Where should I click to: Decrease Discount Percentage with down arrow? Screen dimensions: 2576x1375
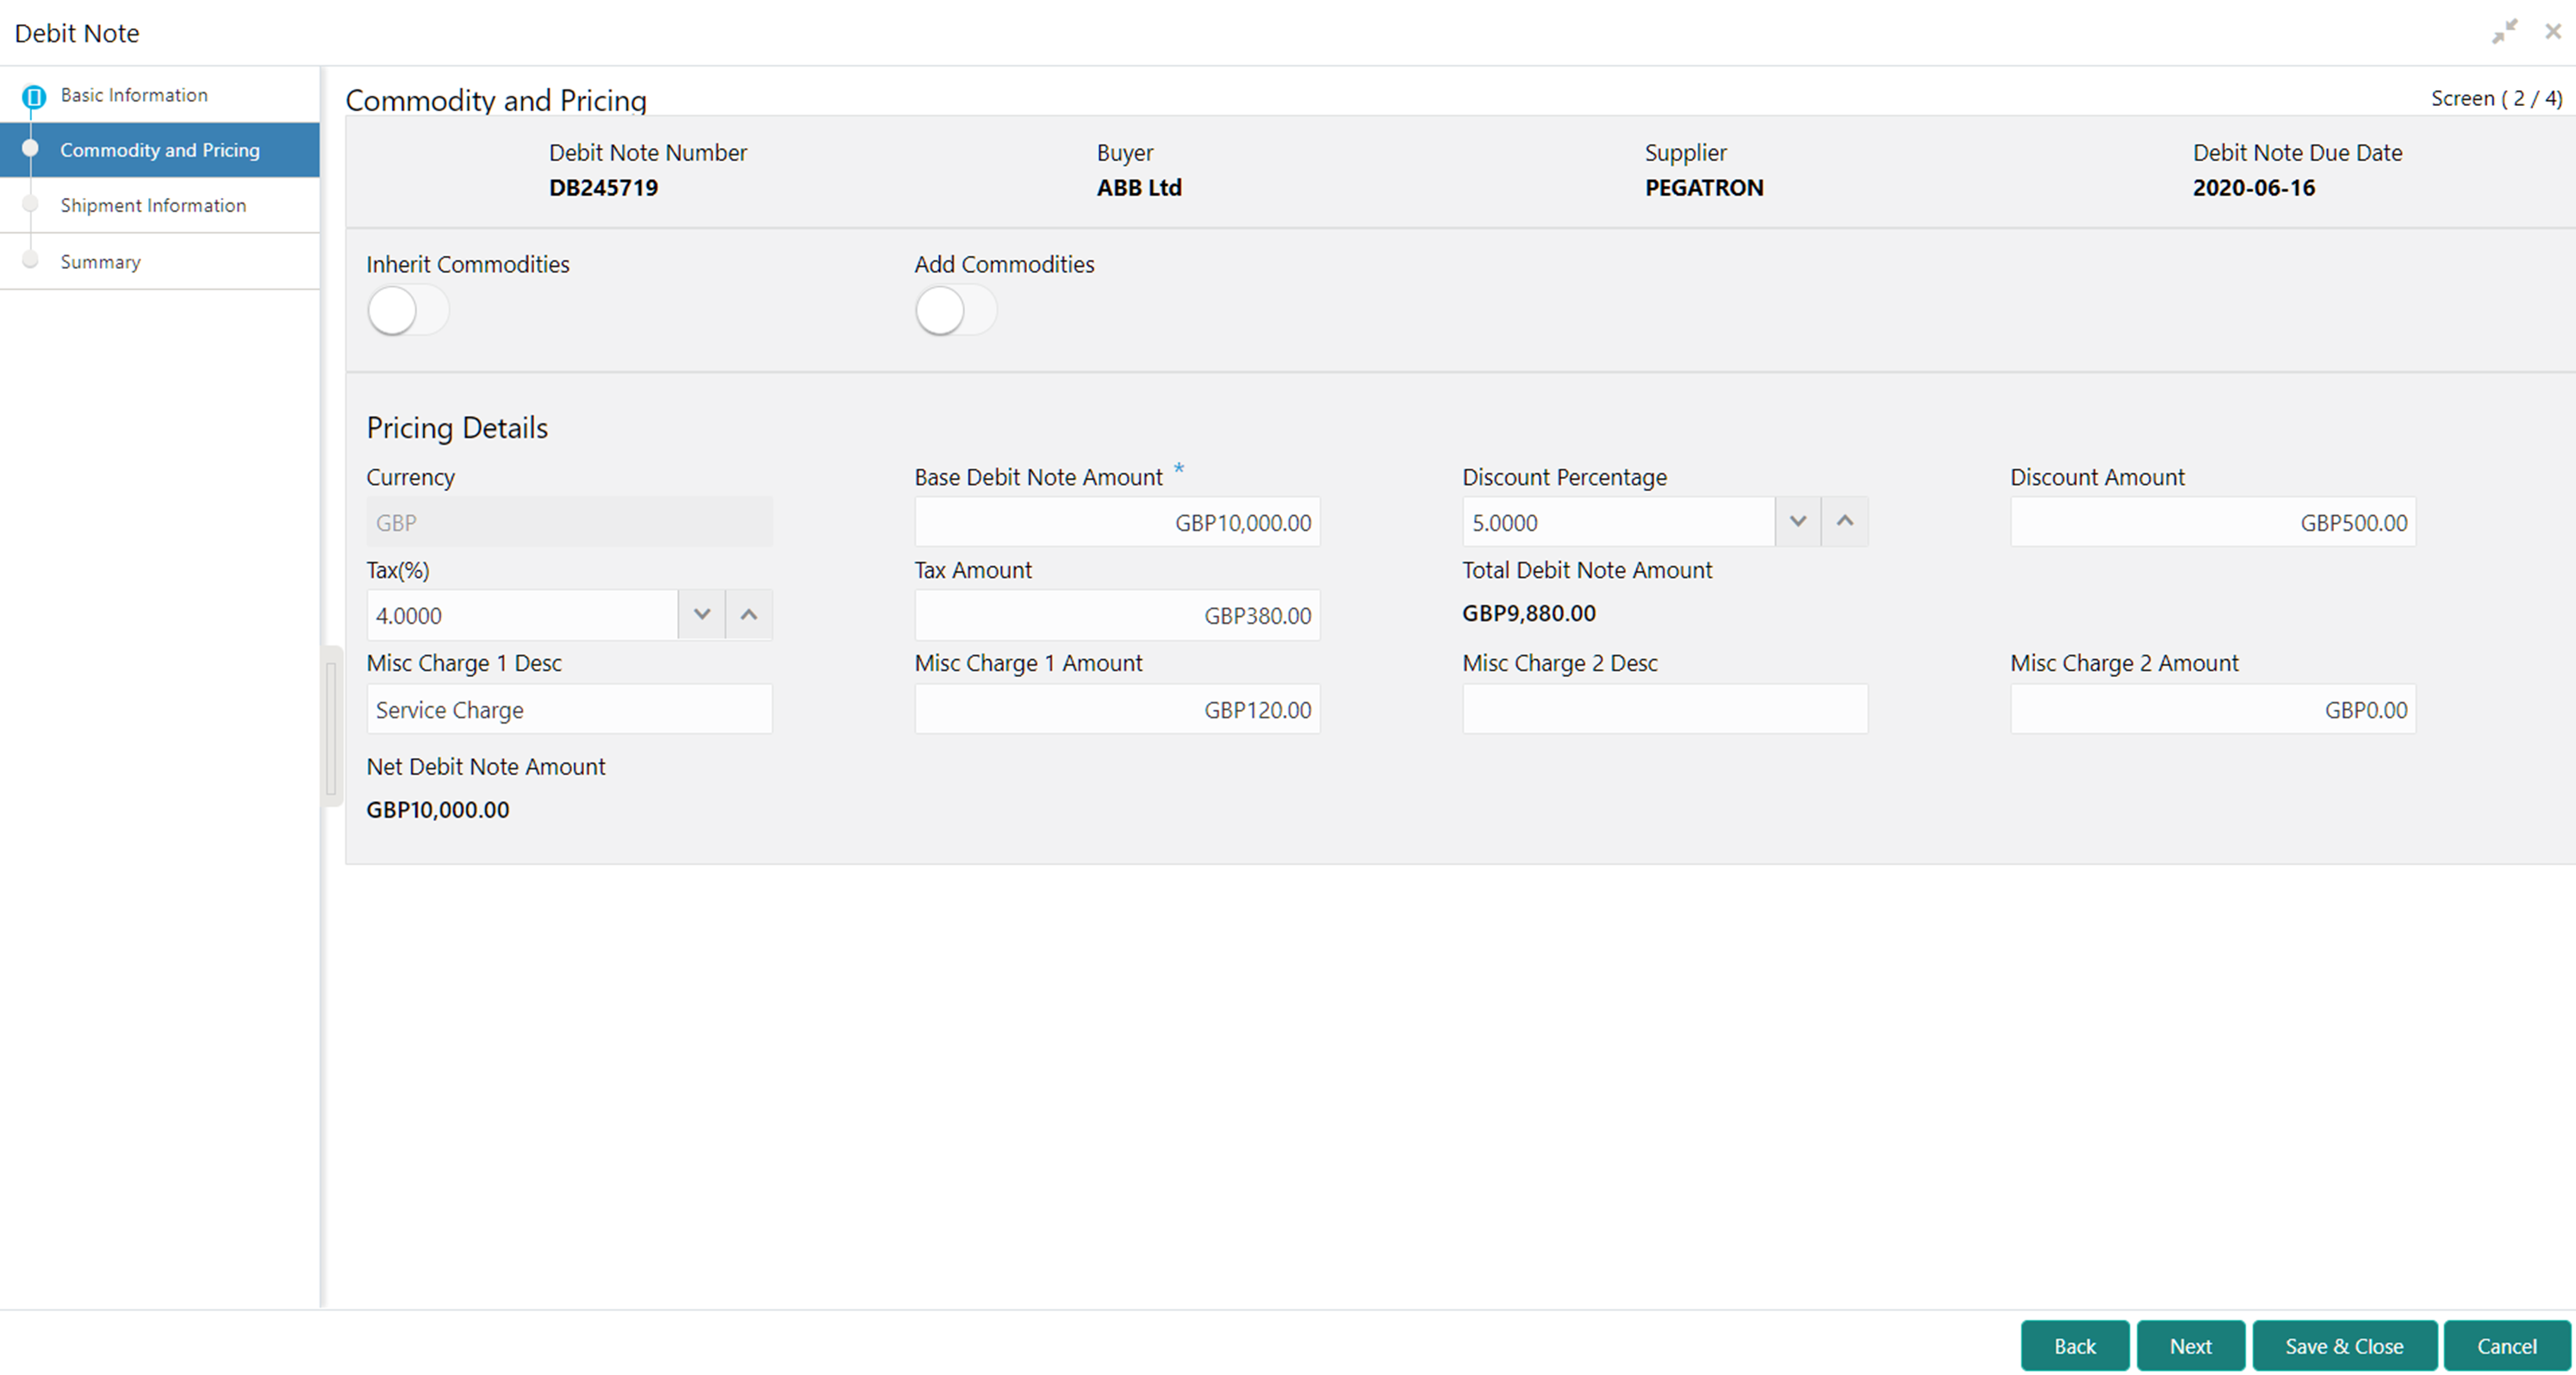(x=1797, y=521)
